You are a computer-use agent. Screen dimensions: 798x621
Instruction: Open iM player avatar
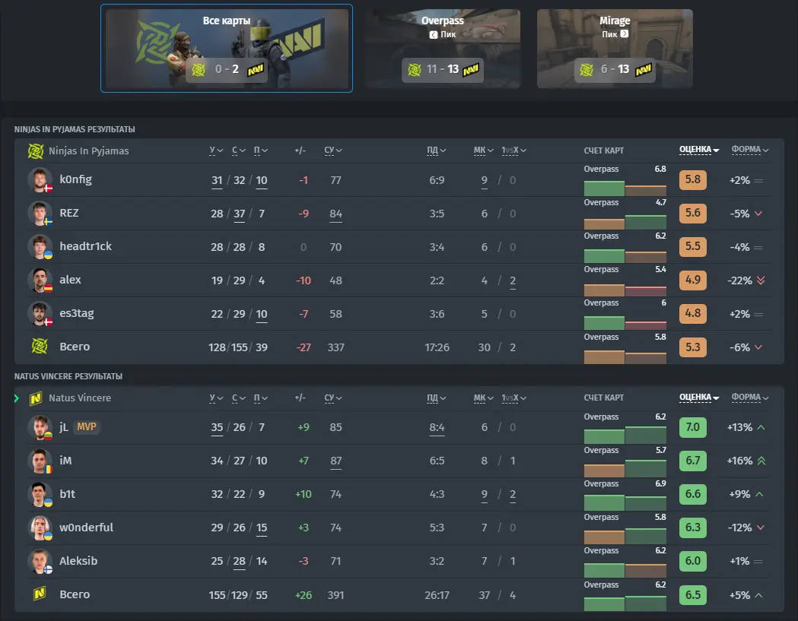pyautogui.click(x=40, y=461)
